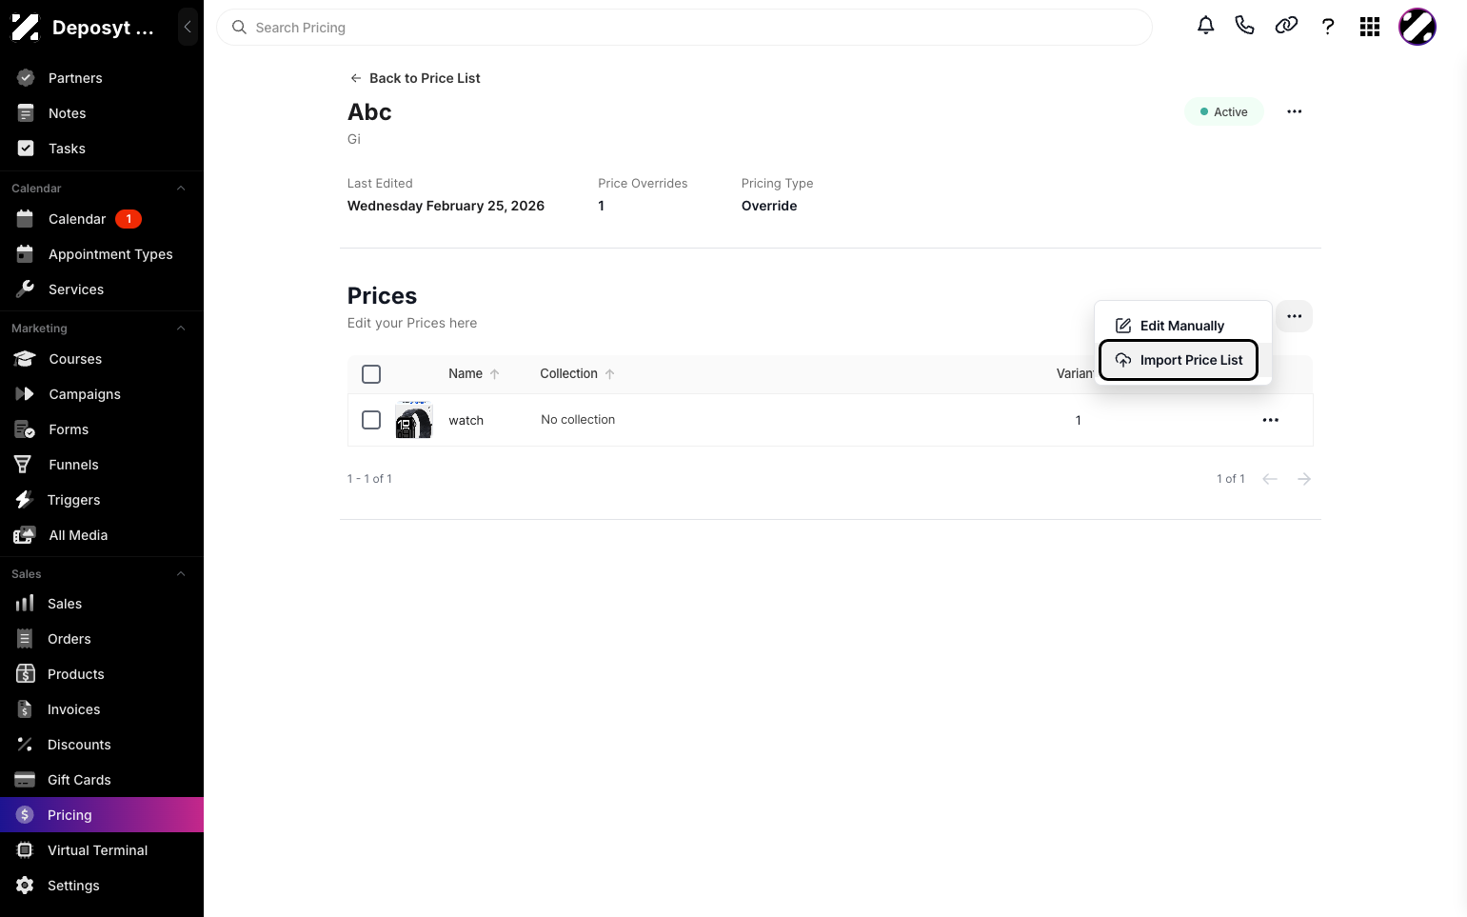The height and width of the screenshot is (917, 1467).
Task: Open Gift Cards in the sidebar
Action: click(102, 780)
